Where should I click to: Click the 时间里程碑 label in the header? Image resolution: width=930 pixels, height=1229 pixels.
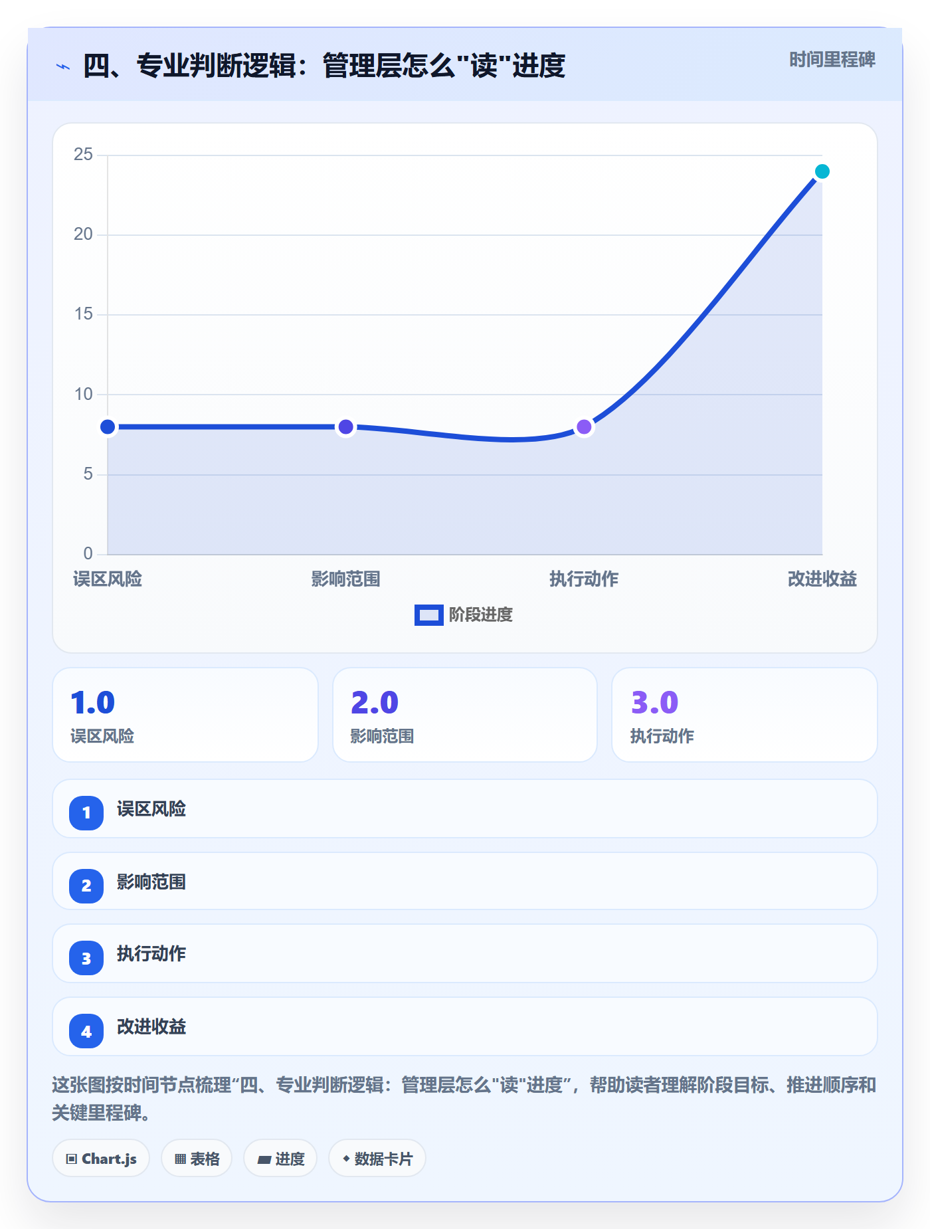(832, 60)
